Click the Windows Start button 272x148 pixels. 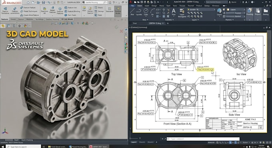coord(3,146)
